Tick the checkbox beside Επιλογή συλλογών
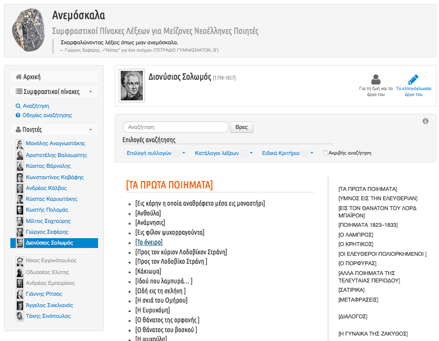Image resolution: width=439 pixels, height=341 pixels. pos(177,153)
